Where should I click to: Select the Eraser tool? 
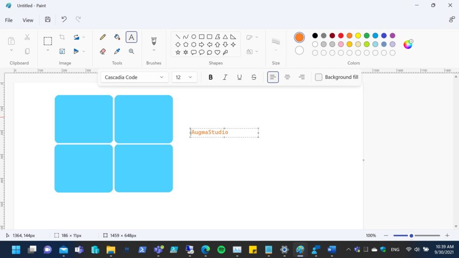103,52
